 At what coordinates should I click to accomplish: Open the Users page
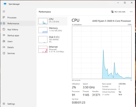pyautogui.click(x=10, y=41)
